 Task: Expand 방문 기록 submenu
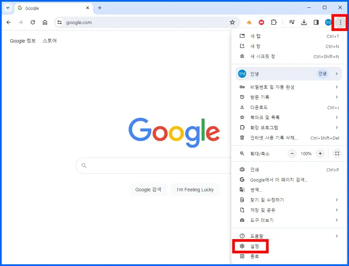[289, 97]
